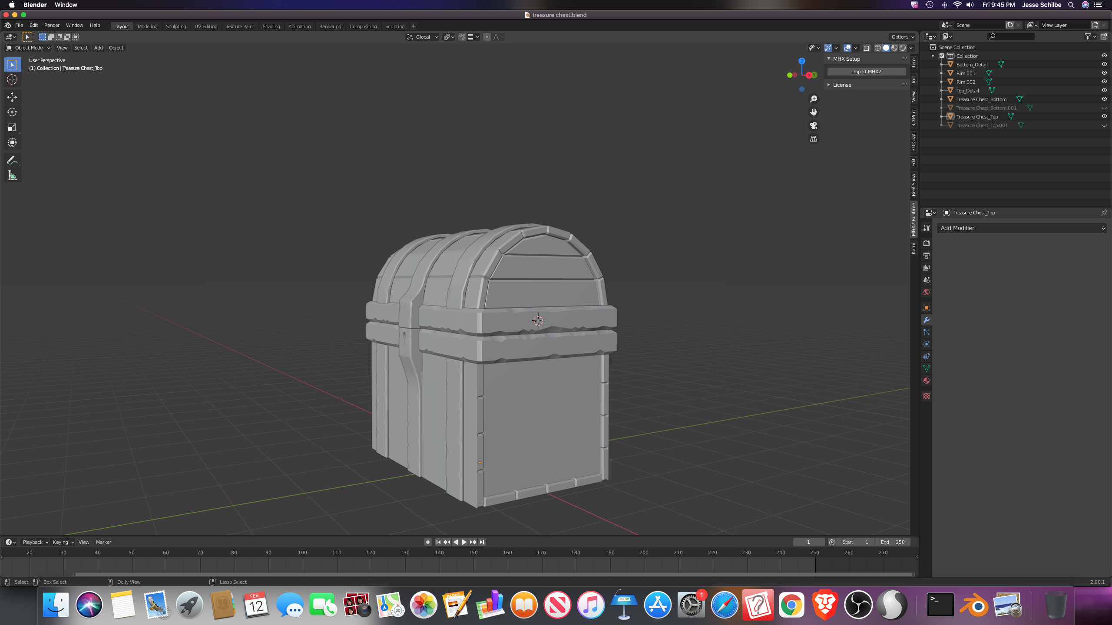Click the timeline horizontal scrollbar

[x=493, y=574]
